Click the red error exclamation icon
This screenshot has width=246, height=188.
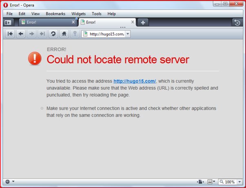pos(35,58)
